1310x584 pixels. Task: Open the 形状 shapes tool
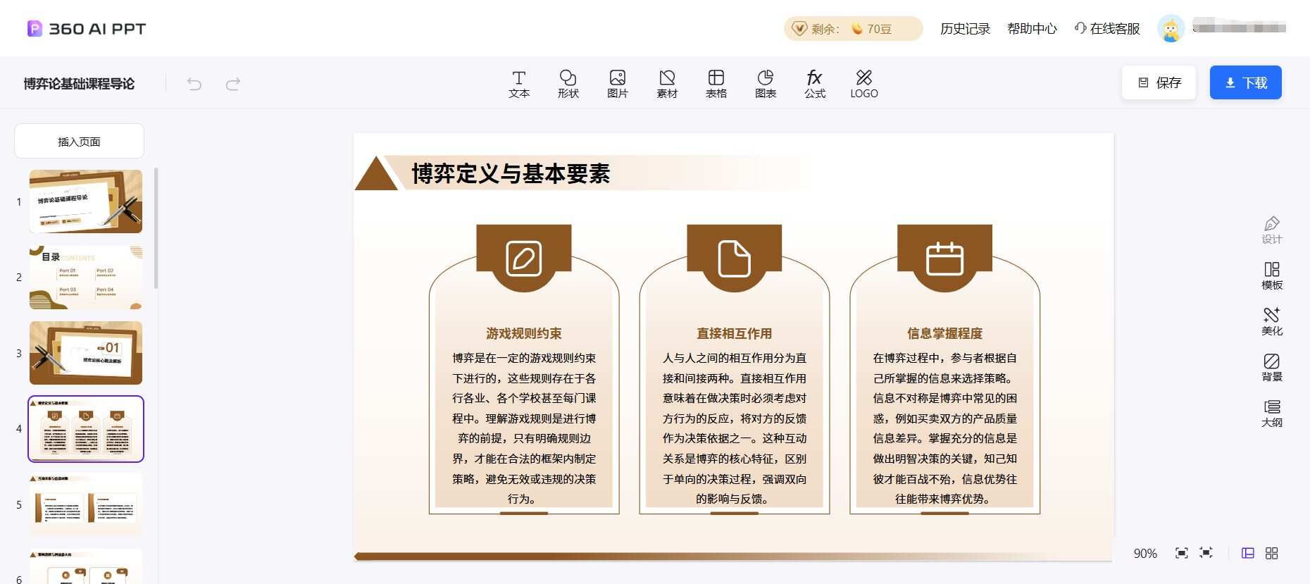pos(568,84)
